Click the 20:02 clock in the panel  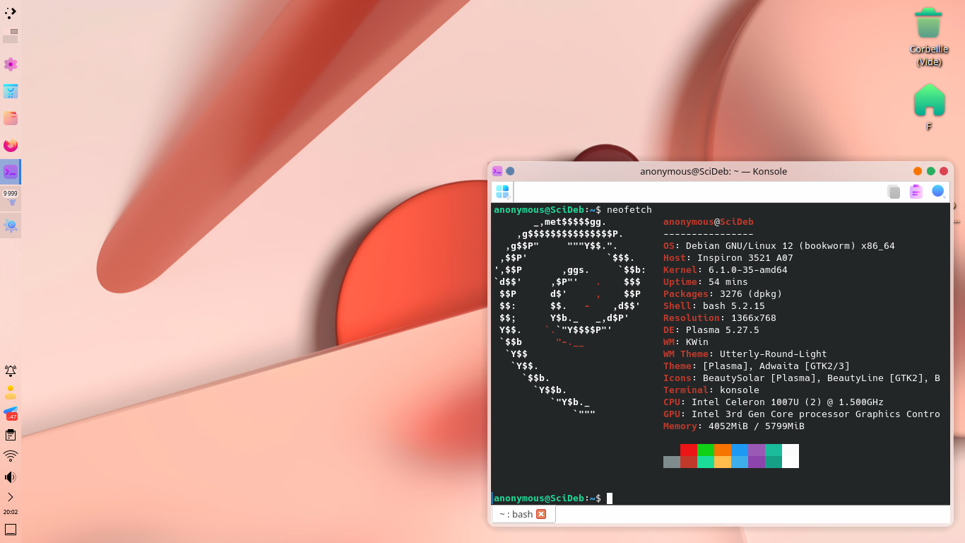(x=11, y=512)
